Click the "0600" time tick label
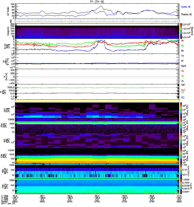Viewport: 194px width, 207px height. point(15,202)
